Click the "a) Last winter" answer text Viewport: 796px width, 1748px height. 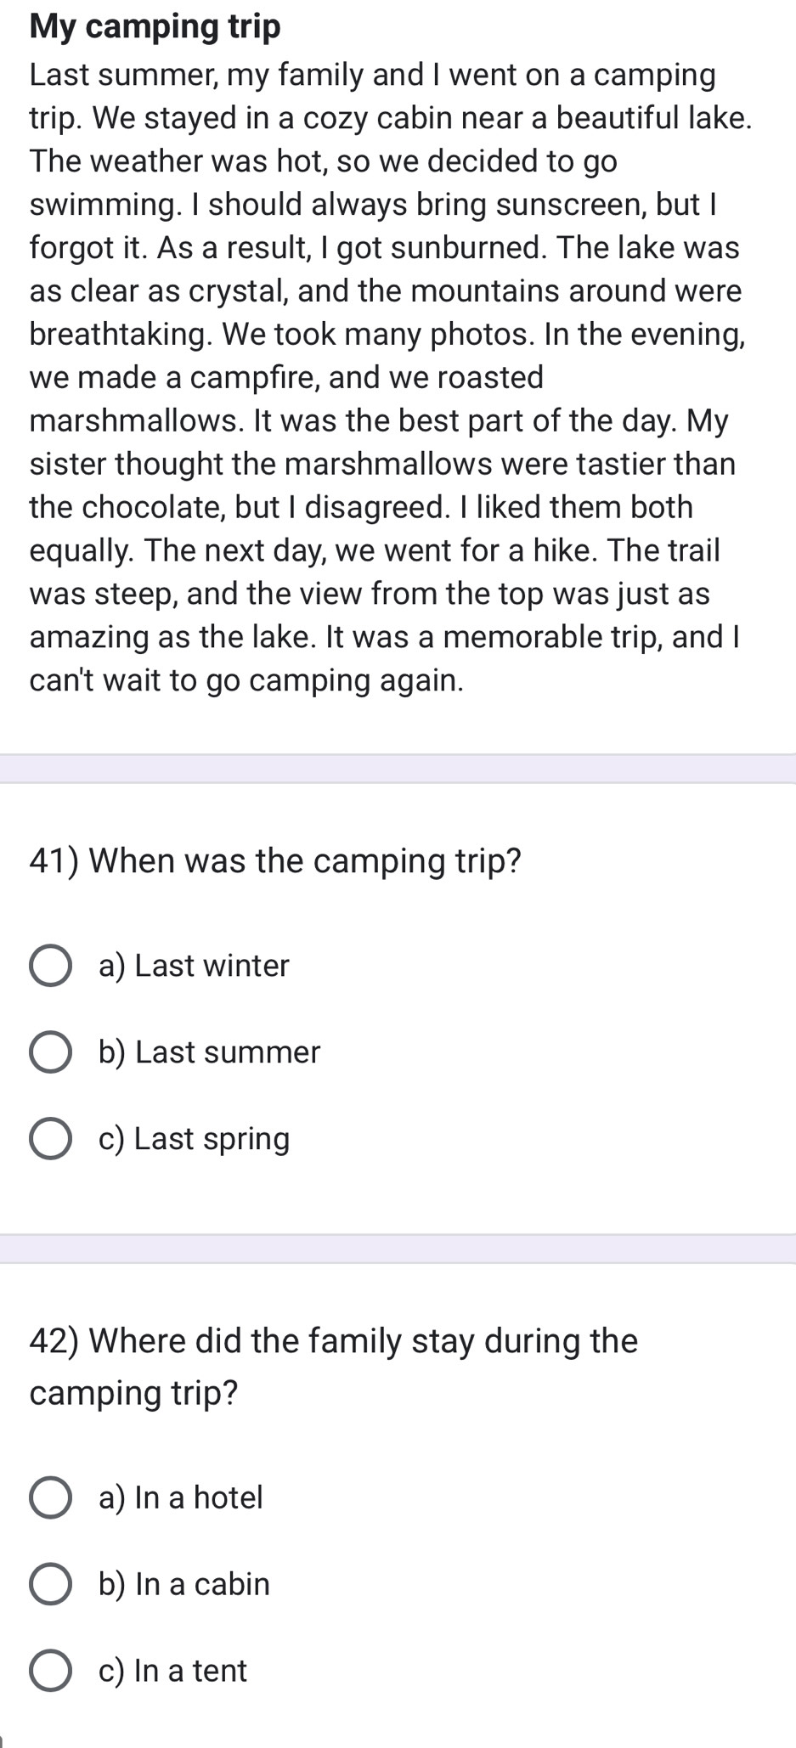pos(194,966)
